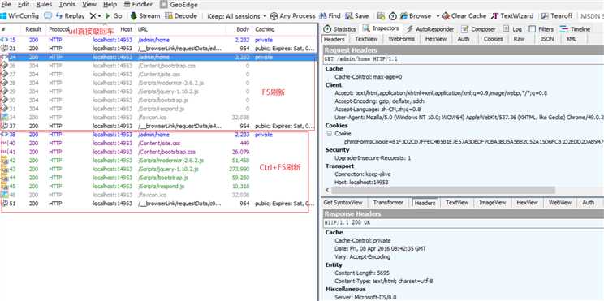604x301 pixels.
Task: Click the timer clock toolbar icon
Action: pyautogui.click(x=393, y=15)
